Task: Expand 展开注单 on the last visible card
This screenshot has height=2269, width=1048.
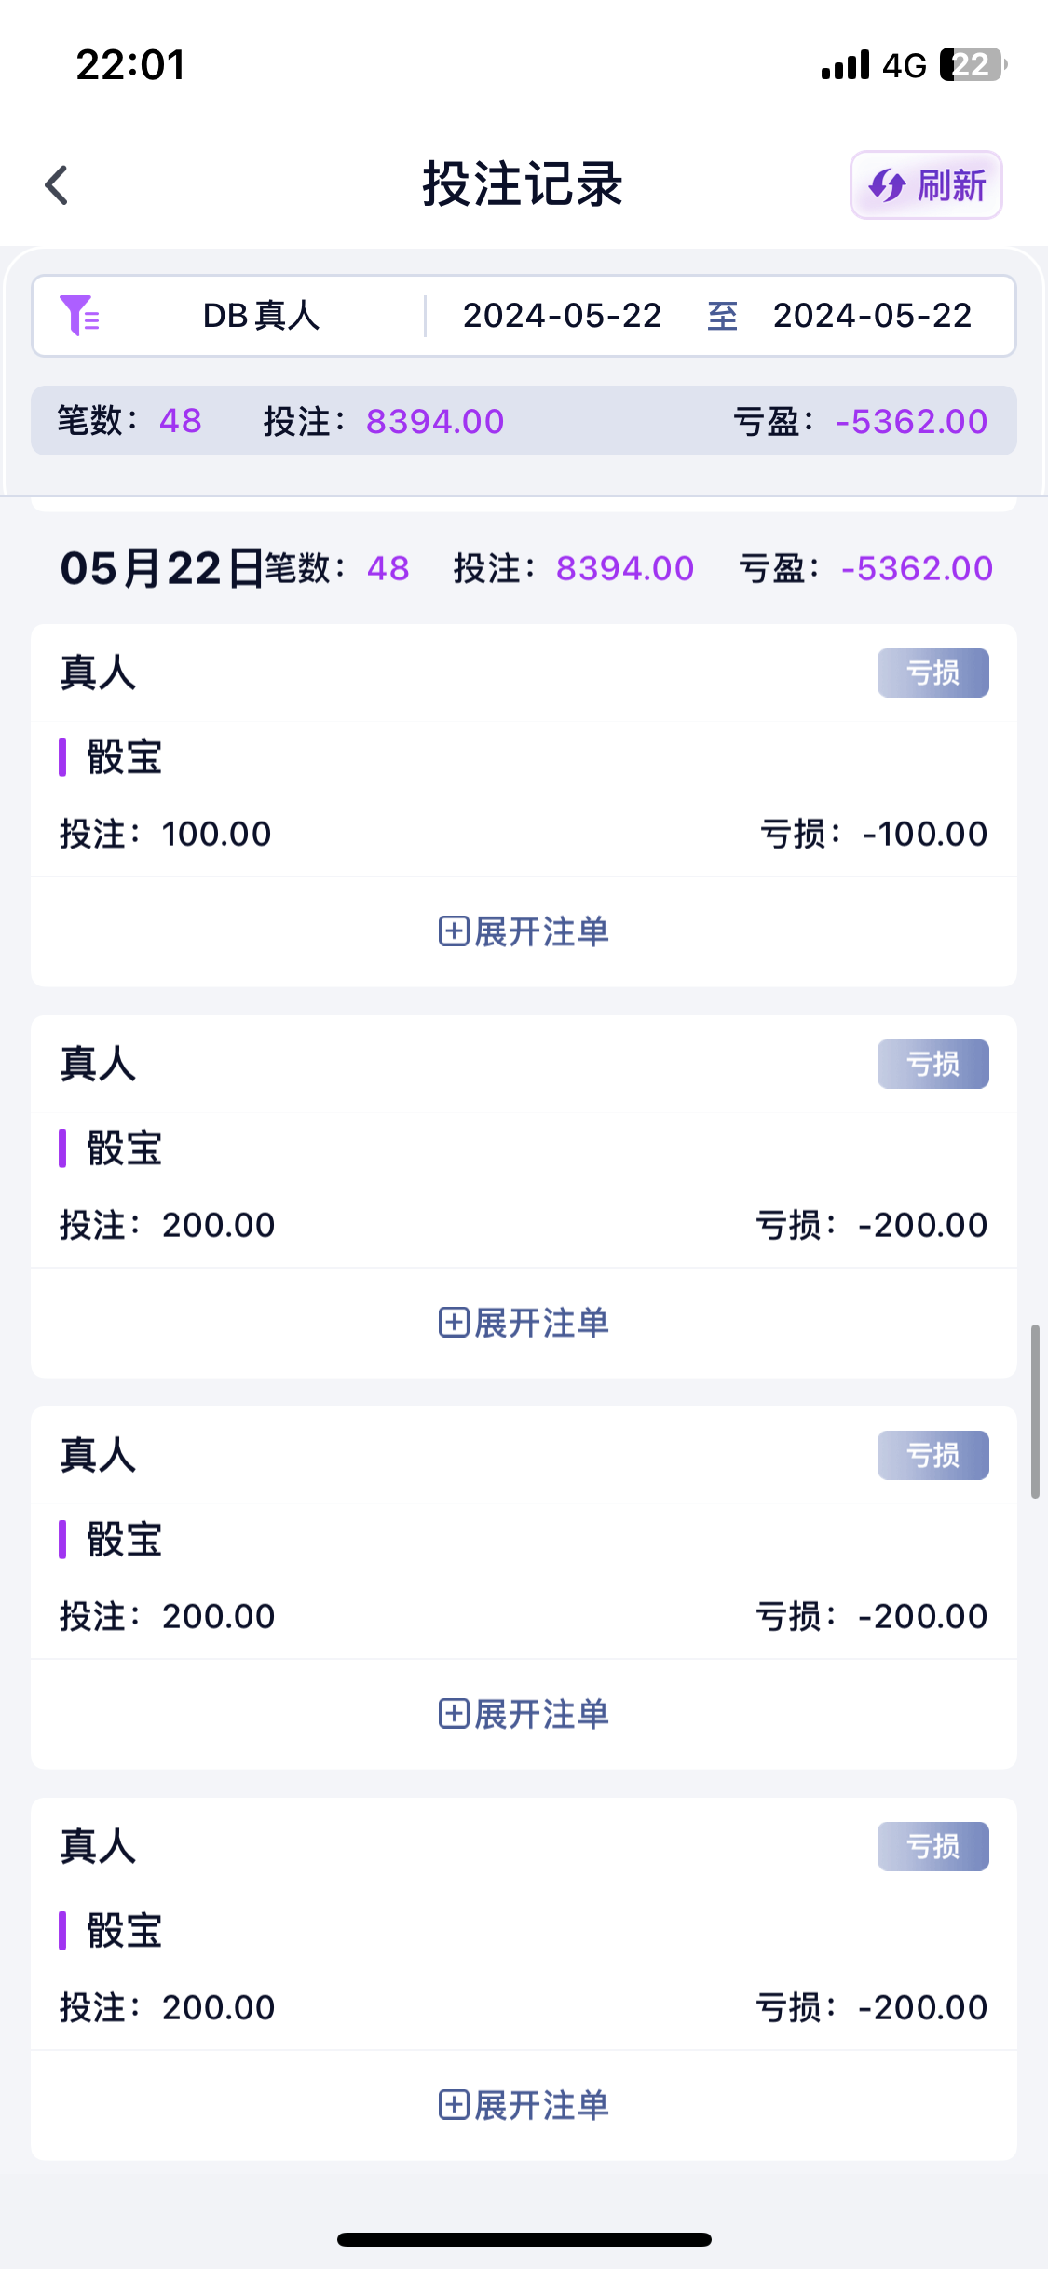Action: [x=524, y=2104]
